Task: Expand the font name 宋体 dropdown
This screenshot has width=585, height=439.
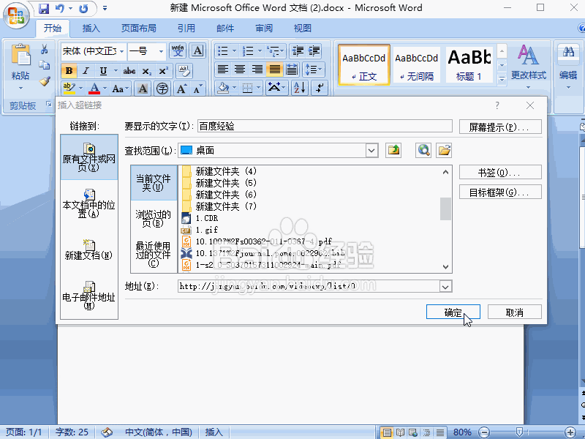Action: click(121, 51)
